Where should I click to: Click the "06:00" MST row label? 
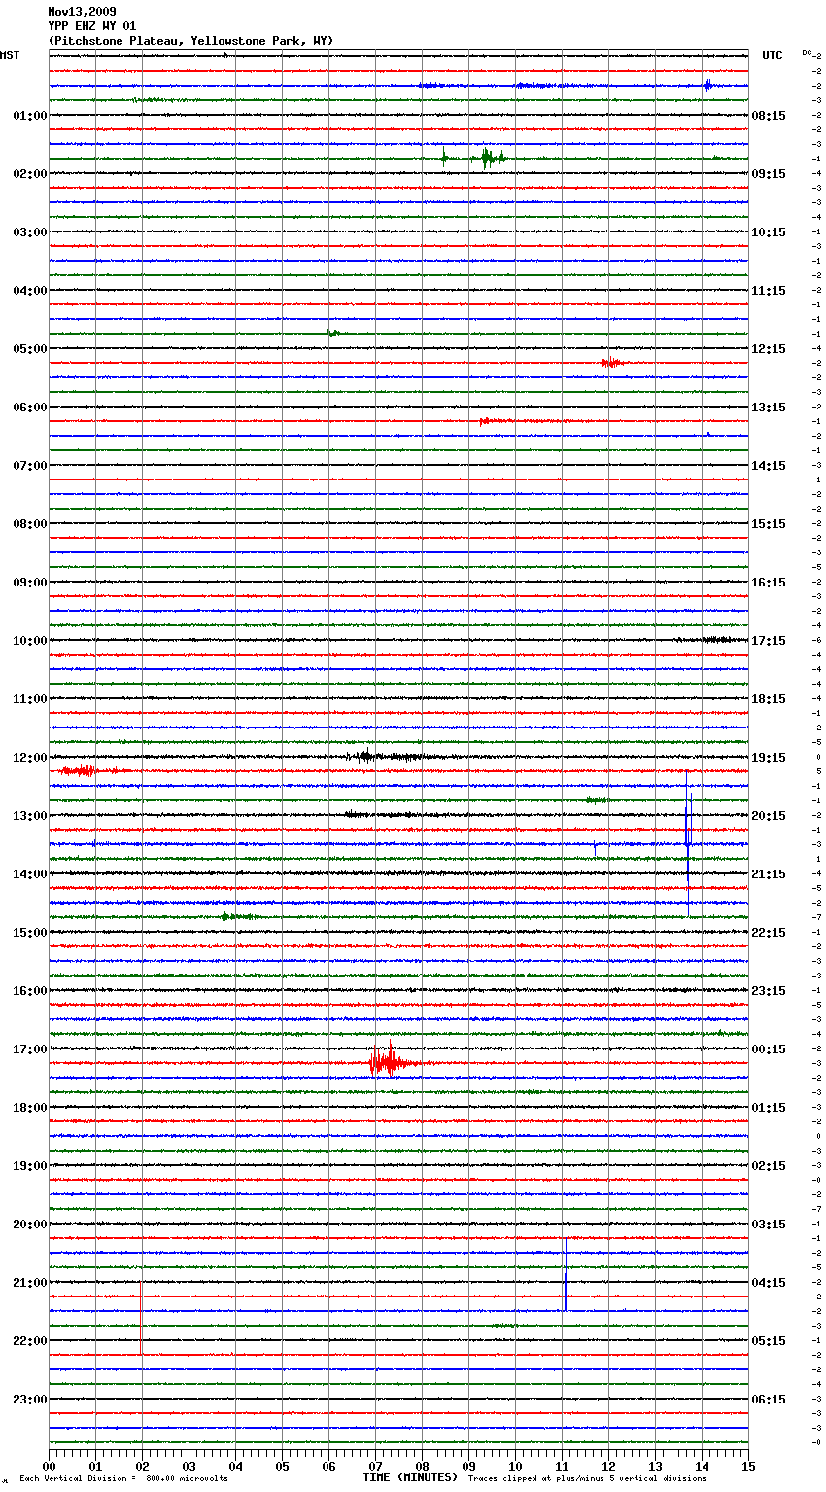pyautogui.click(x=30, y=408)
